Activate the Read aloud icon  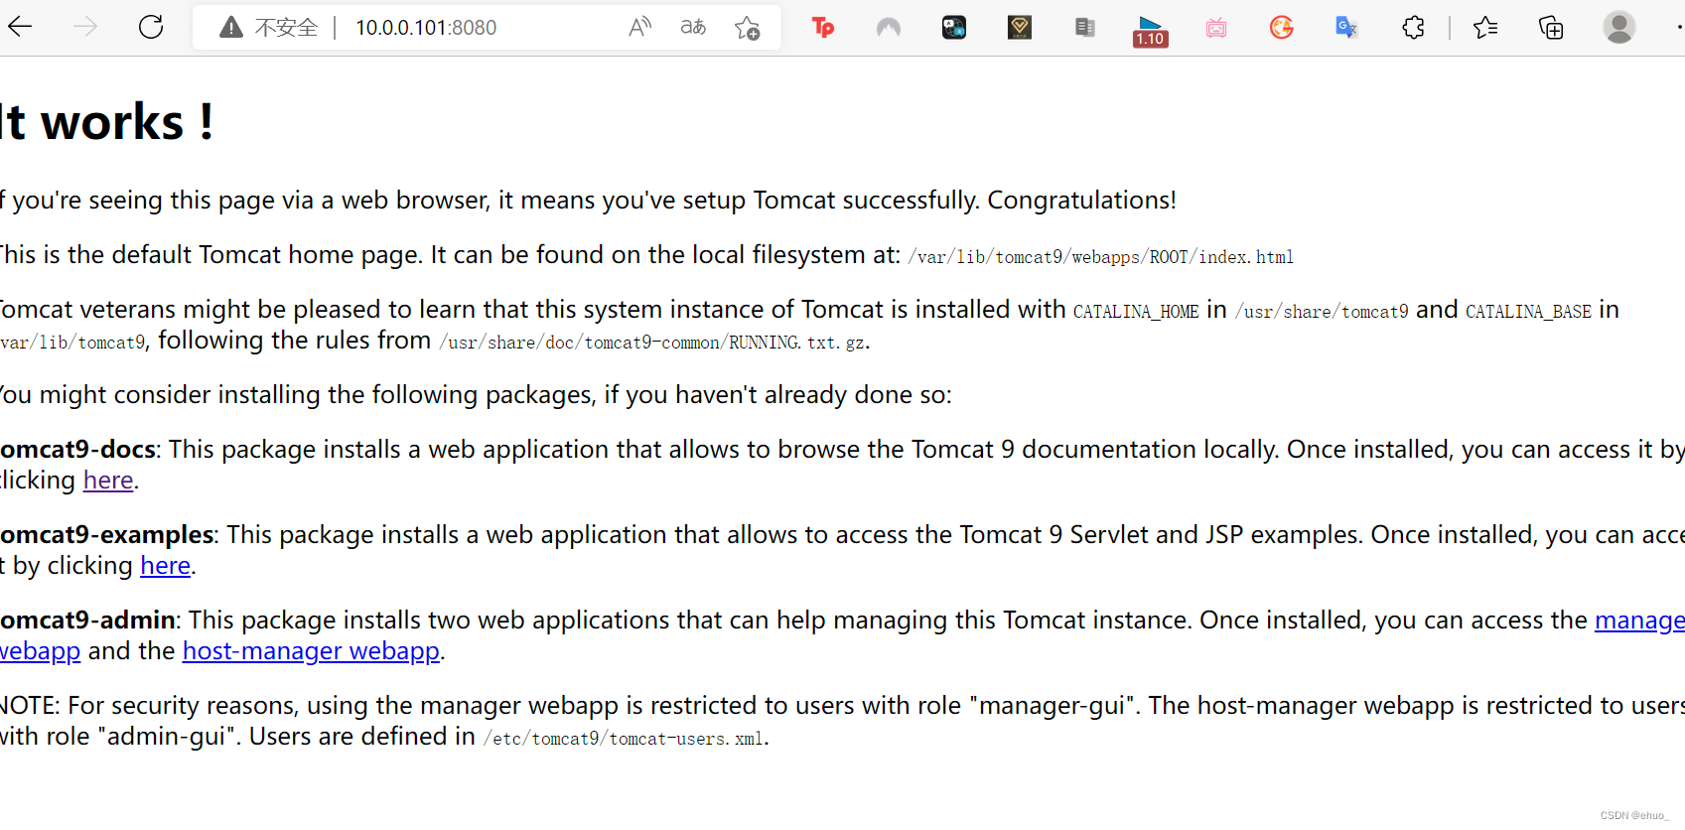[640, 27]
